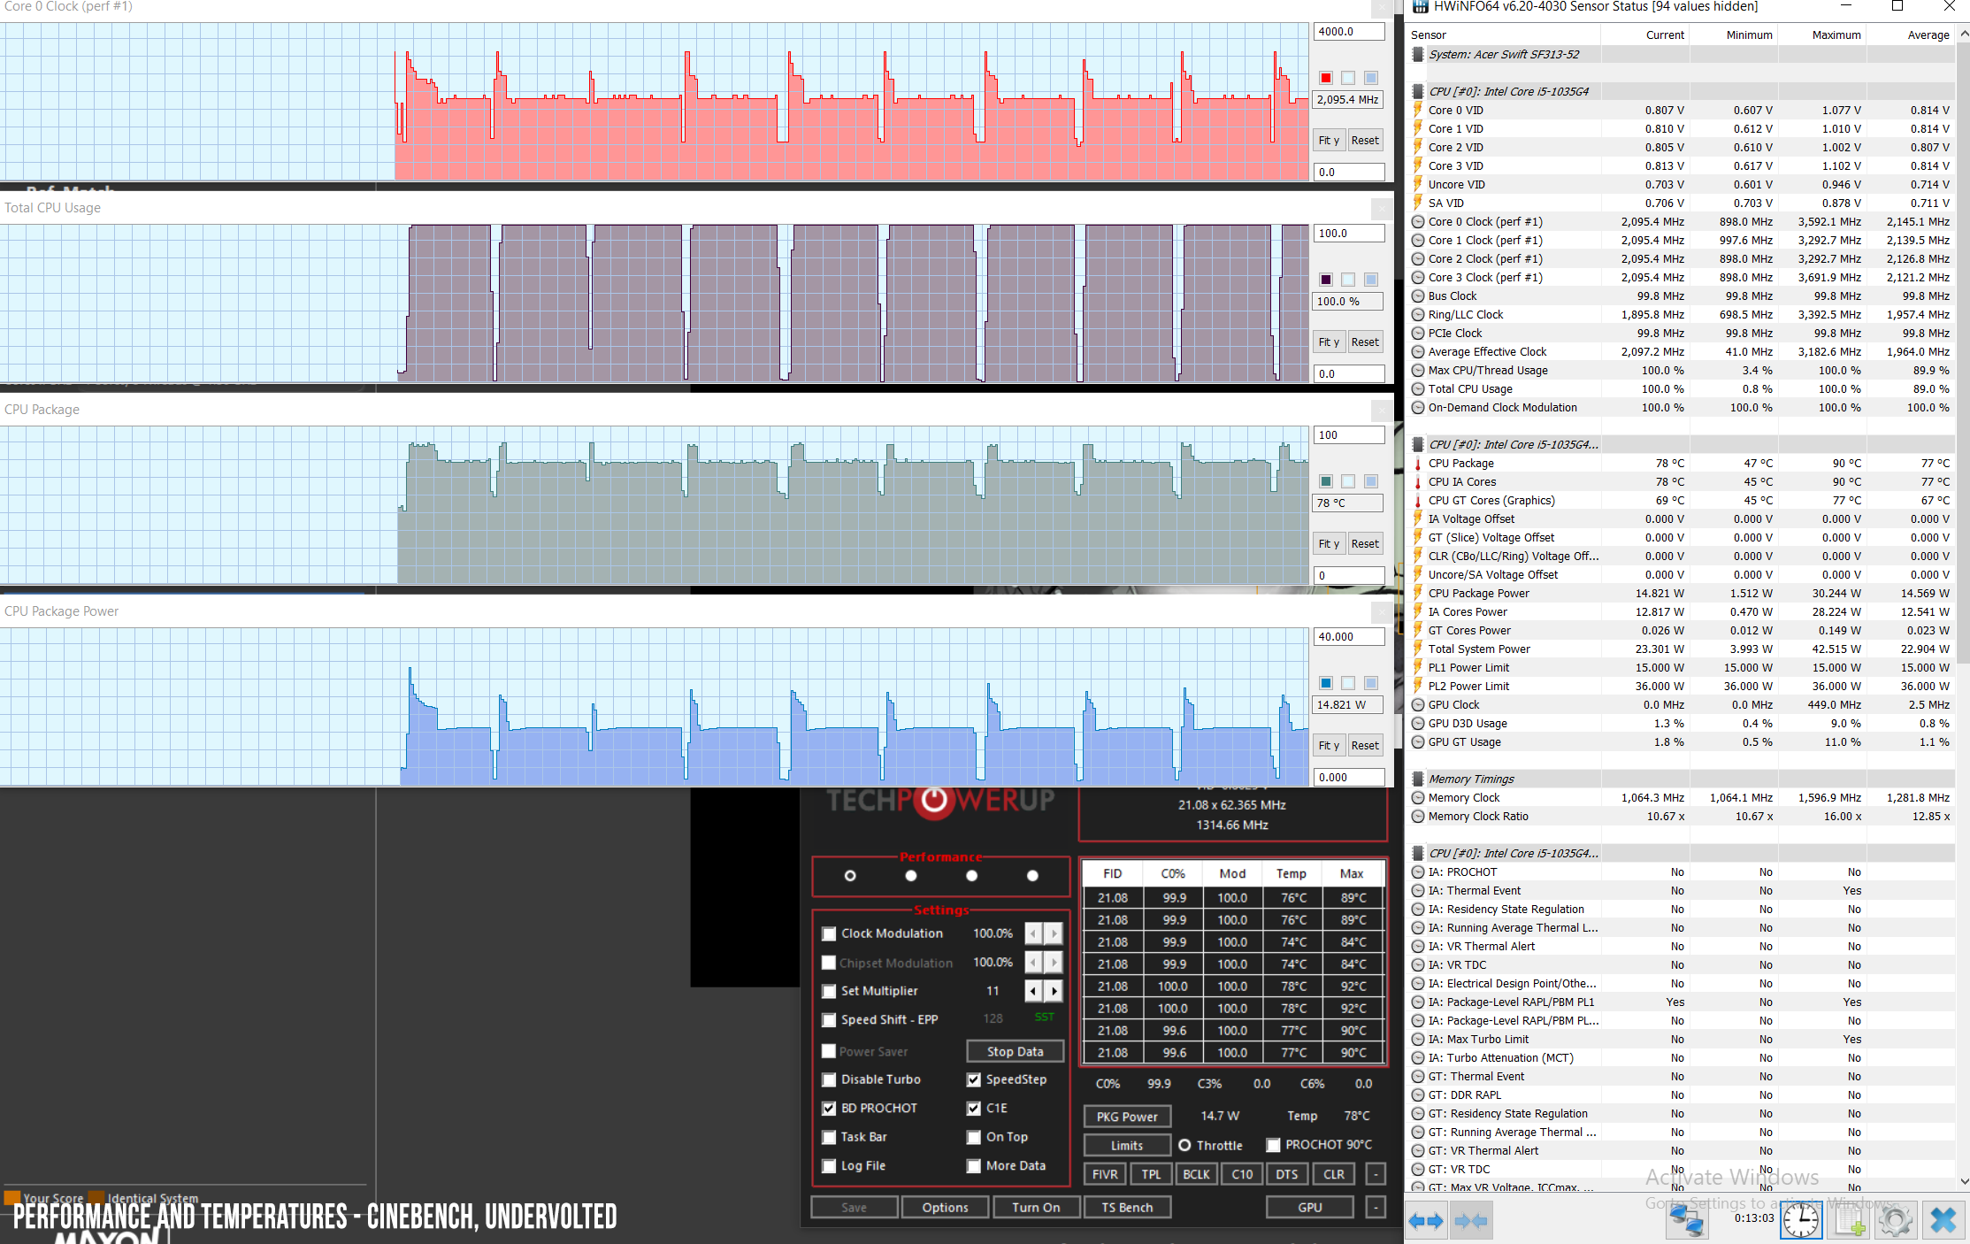The image size is (1970, 1244).
Task: Enable Set Multiplier checkbox
Action: point(829,991)
